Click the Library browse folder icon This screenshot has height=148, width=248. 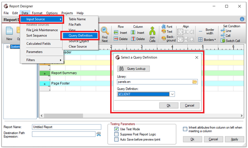pyautogui.click(x=195, y=82)
